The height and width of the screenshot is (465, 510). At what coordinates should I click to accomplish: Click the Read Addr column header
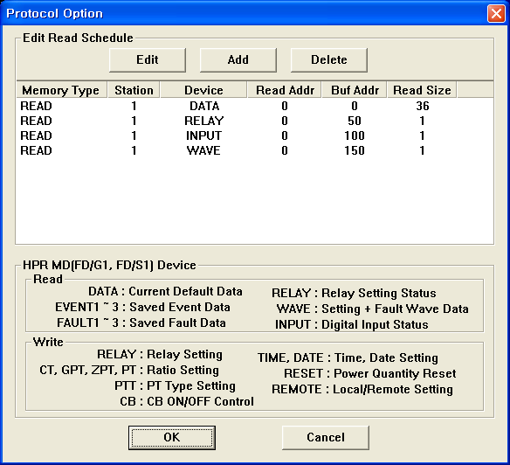pos(285,90)
